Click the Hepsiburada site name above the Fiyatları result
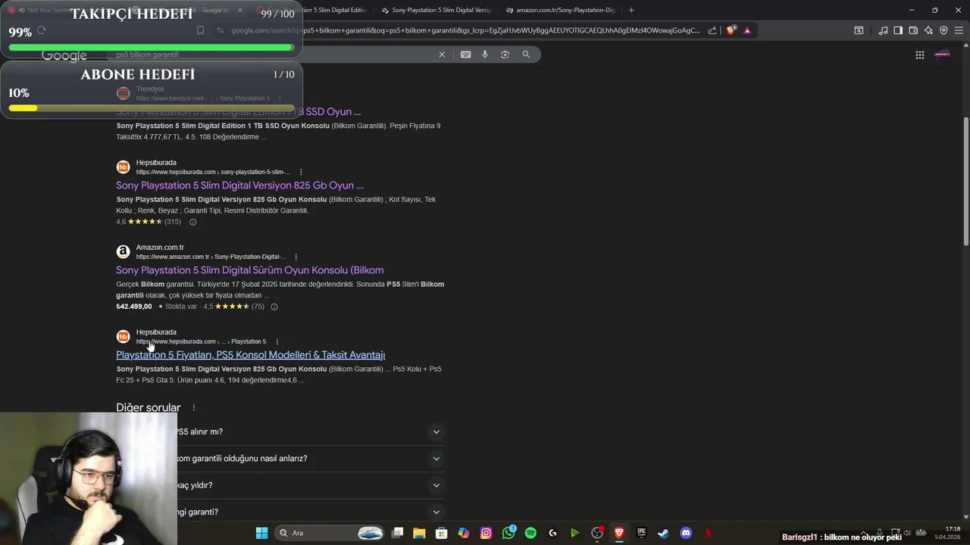Viewport: 970px width, 545px height. coord(156,332)
